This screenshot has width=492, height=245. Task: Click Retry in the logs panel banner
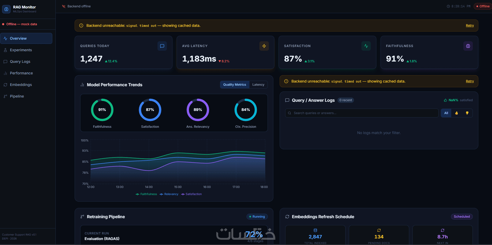coord(470,81)
